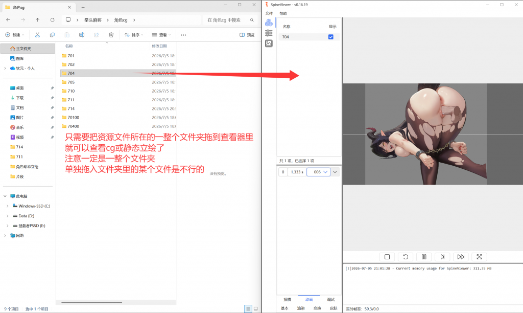Click the track number field showing 0

pos(283,172)
